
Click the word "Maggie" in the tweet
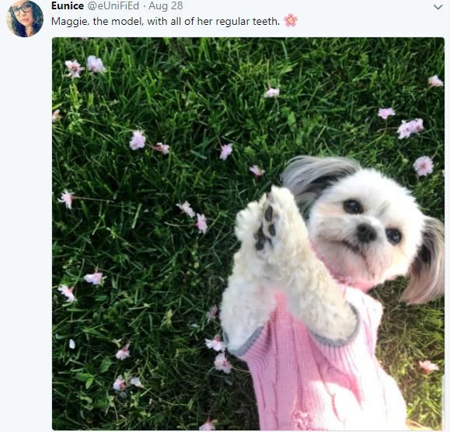(70, 22)
